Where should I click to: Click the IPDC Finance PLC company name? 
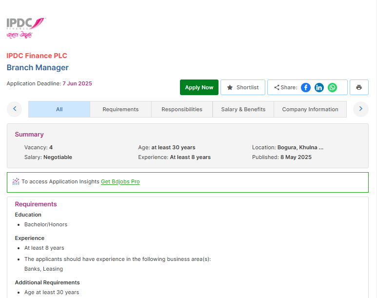coord(37,56)
